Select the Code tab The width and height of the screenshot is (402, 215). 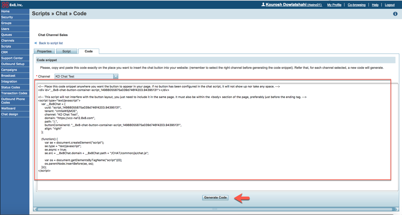click(89, 51)
